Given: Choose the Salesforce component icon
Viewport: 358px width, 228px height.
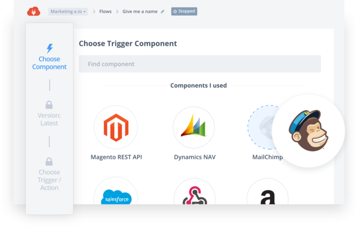Looking at the screenshot, I should coord(116,191).
